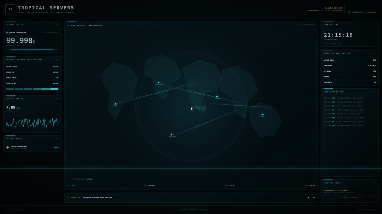Click the 'Encrypted backbone route verified' Starview message

[x=98, y=198]
